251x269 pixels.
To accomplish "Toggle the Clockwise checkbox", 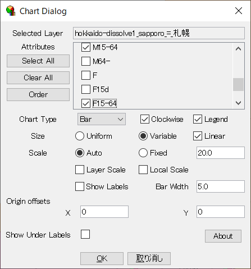I will [145, 119].
